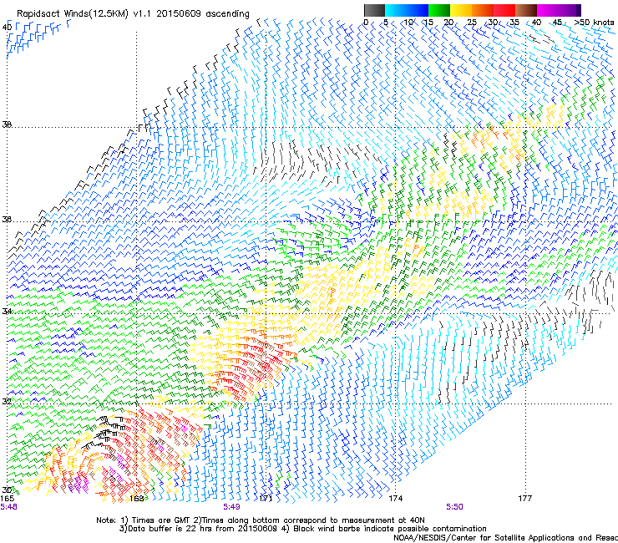The height and width of the screenshot is (543, 618).
Task: Click the '5:48' measurement time label
Action: (8, 507)
